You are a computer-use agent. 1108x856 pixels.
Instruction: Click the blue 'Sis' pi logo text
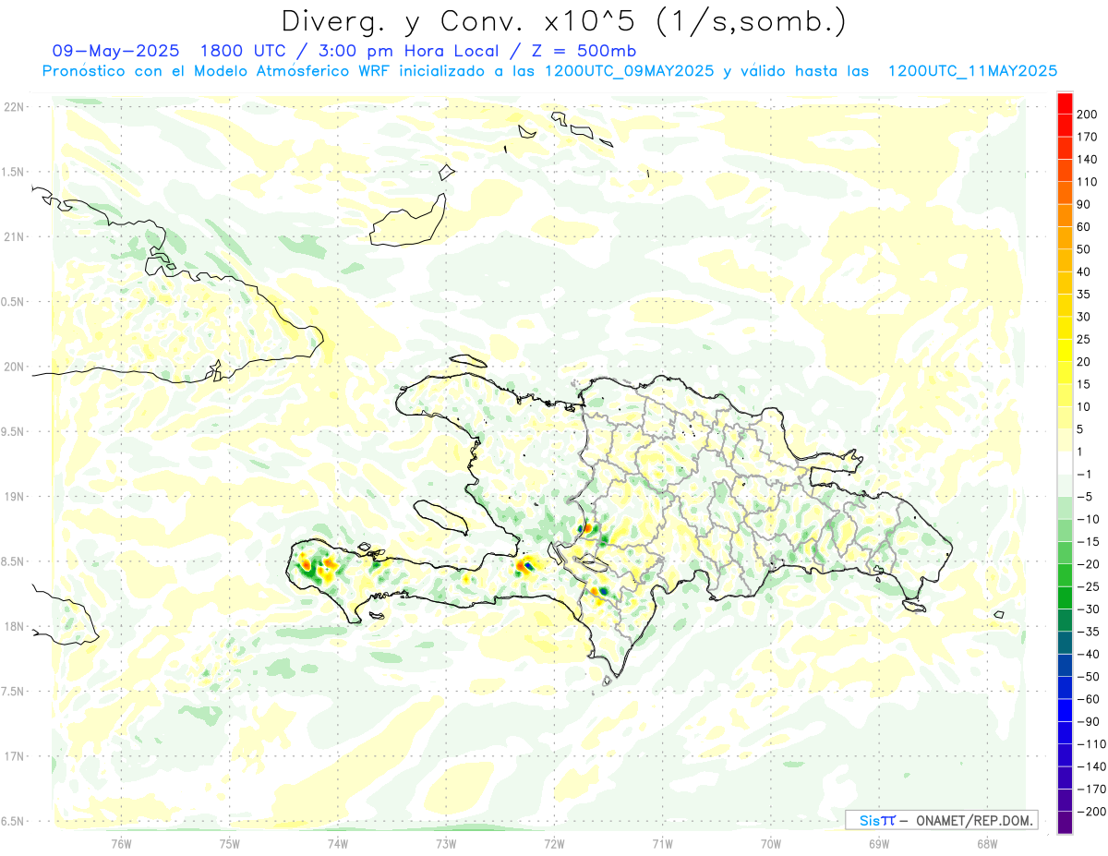click(x=877, y=820)
